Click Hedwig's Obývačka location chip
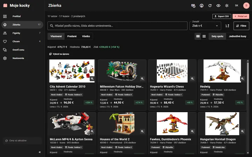 point(218,95)
